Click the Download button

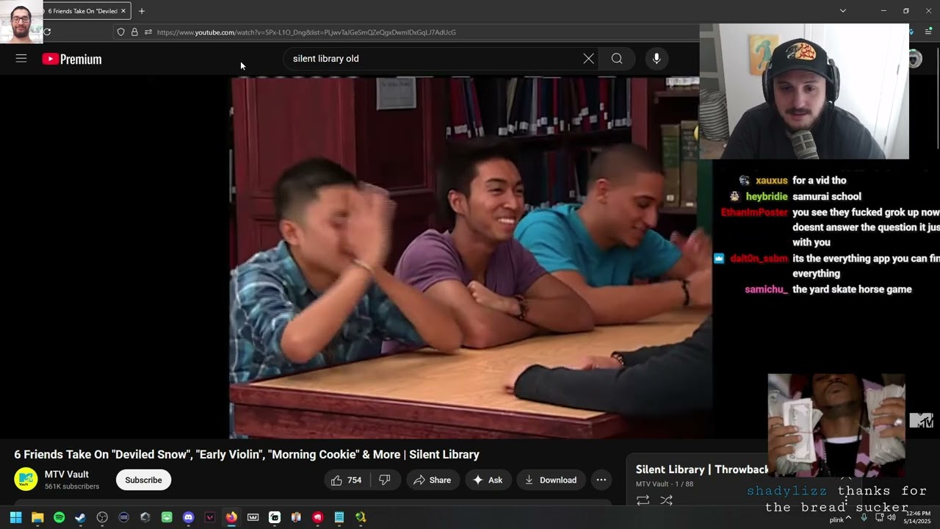(551, 480)
